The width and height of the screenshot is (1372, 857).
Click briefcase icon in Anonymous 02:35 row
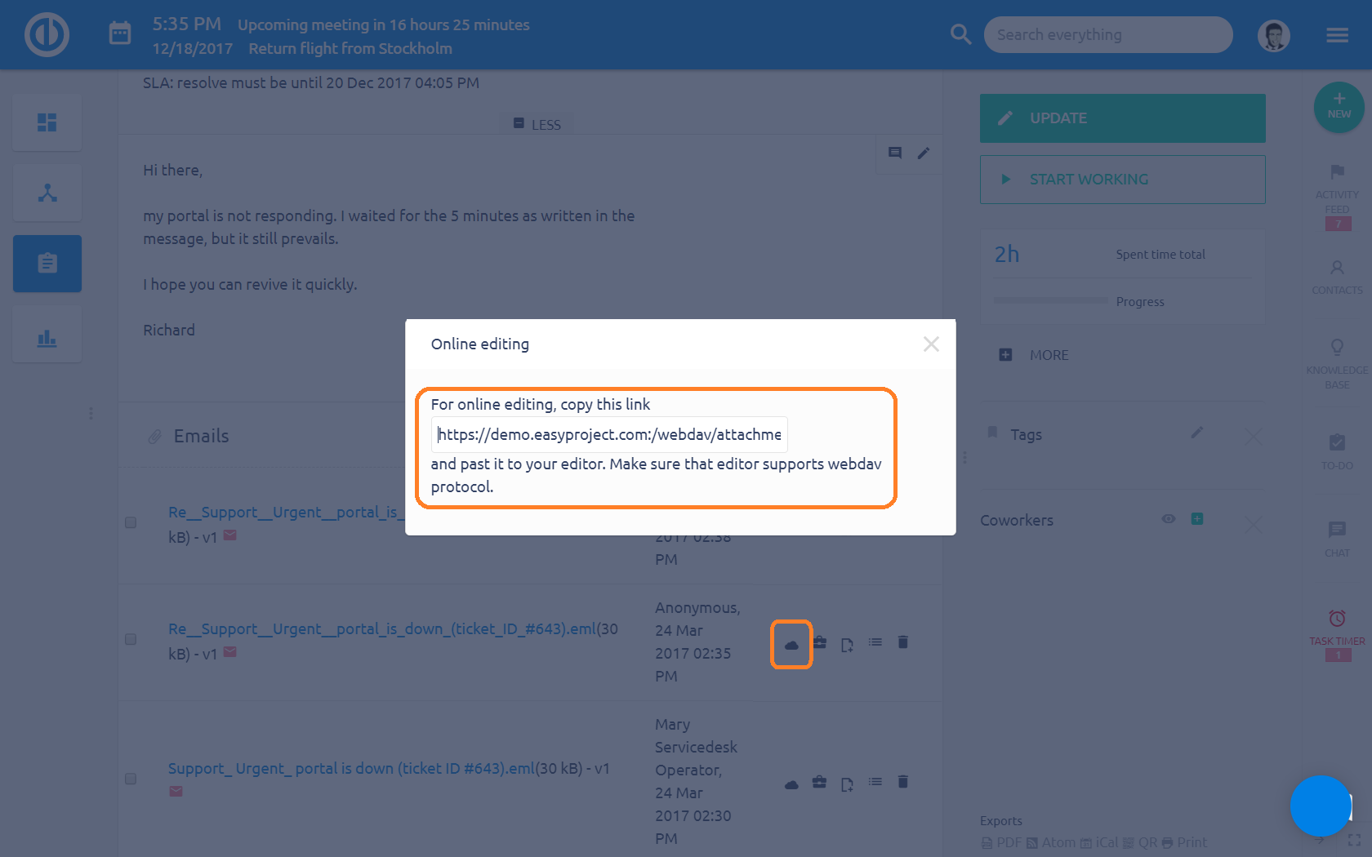click(820, 643)
